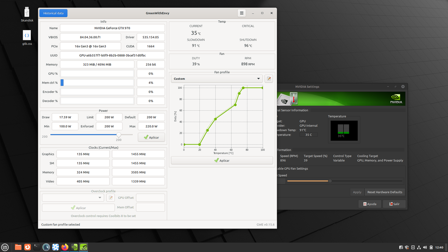Click Ayuda in NVIDIA Settings

[x=370, y=204]
